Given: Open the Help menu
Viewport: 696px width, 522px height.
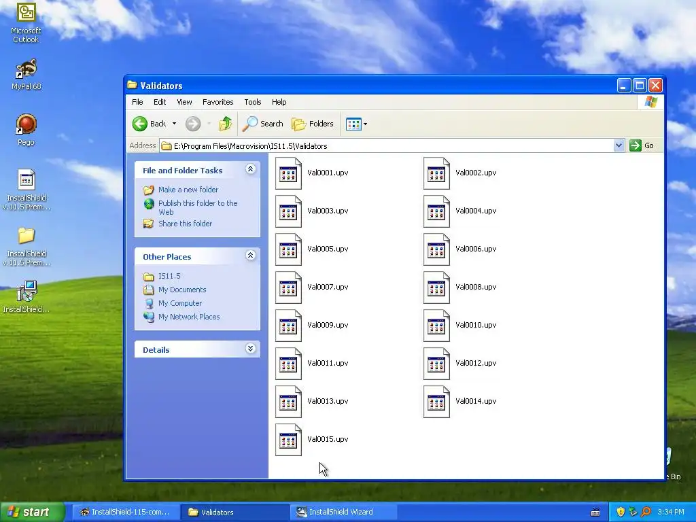Looking at the screenshot, I should tap(279, 102).
